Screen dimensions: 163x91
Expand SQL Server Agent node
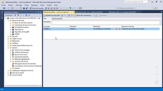click(x=8, y=73)
